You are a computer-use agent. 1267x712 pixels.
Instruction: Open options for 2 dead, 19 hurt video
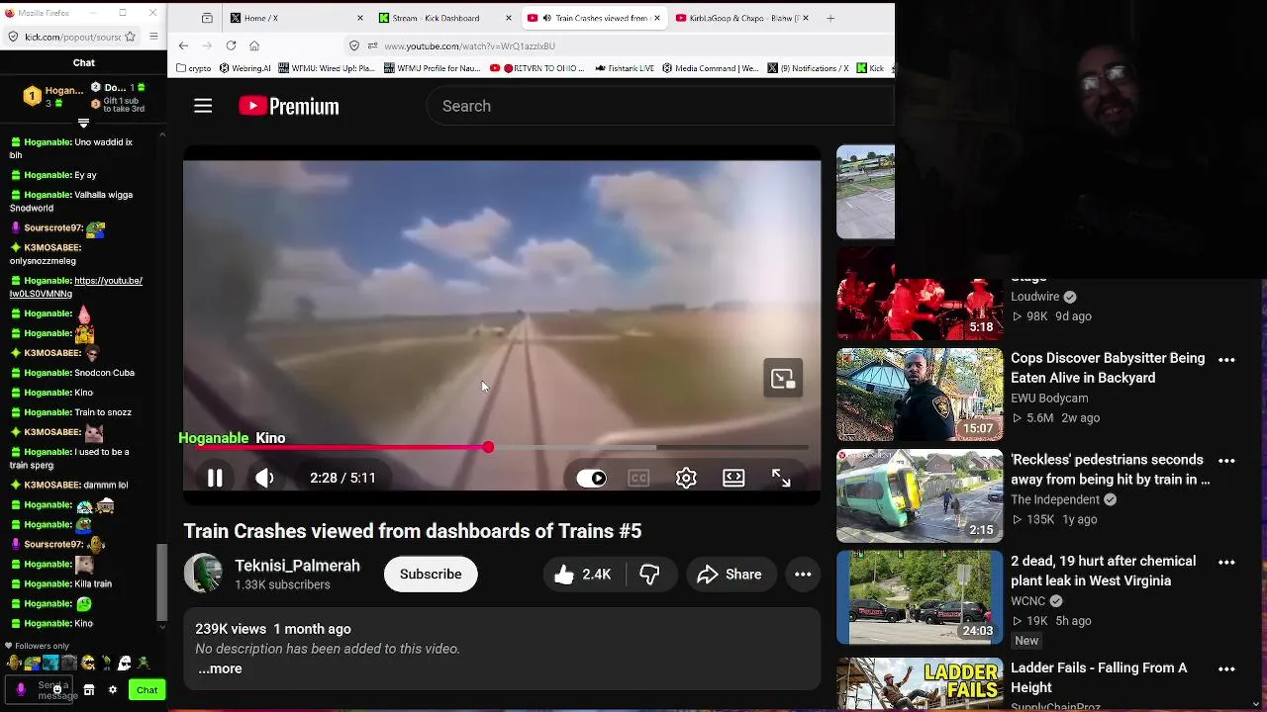(x=1226, y=563)
